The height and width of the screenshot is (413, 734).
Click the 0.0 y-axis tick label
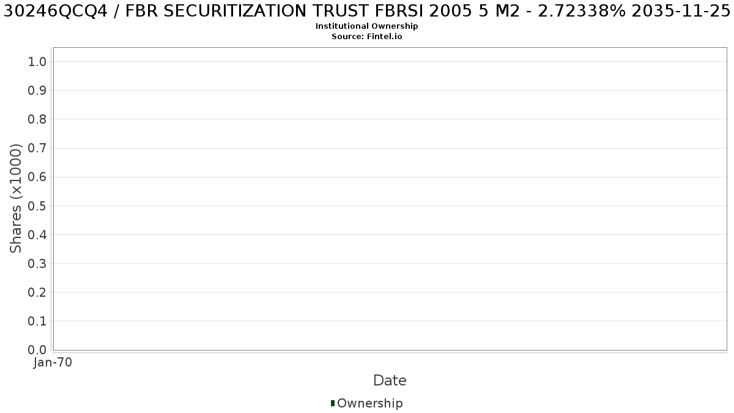[x=37, y=350]
